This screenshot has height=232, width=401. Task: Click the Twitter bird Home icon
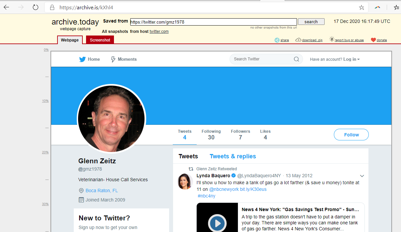coord(82,59)
